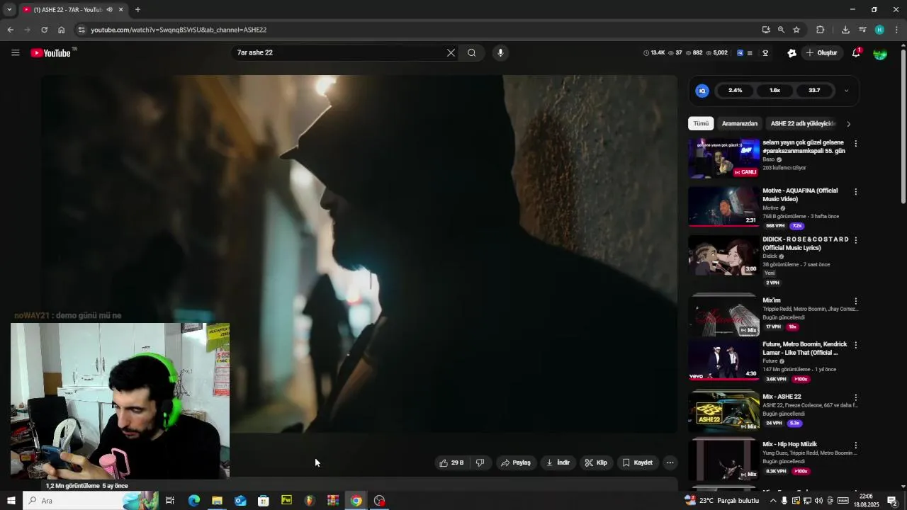Click the 2.4% stat pill

tap(736, 91)
